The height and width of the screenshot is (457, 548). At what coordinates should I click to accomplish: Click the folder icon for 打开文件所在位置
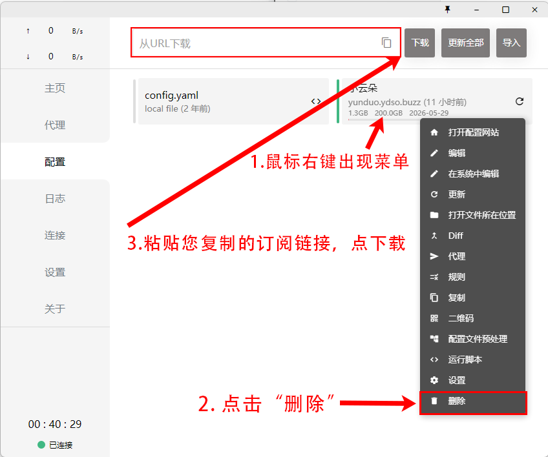coord(434,215)
